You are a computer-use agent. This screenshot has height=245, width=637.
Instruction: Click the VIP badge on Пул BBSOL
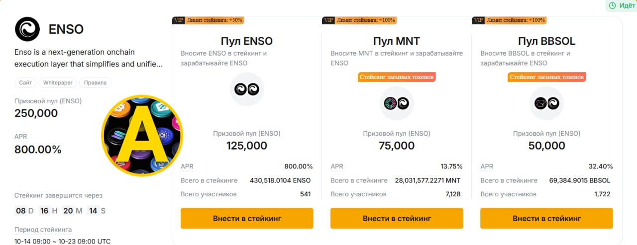point(478,20)
